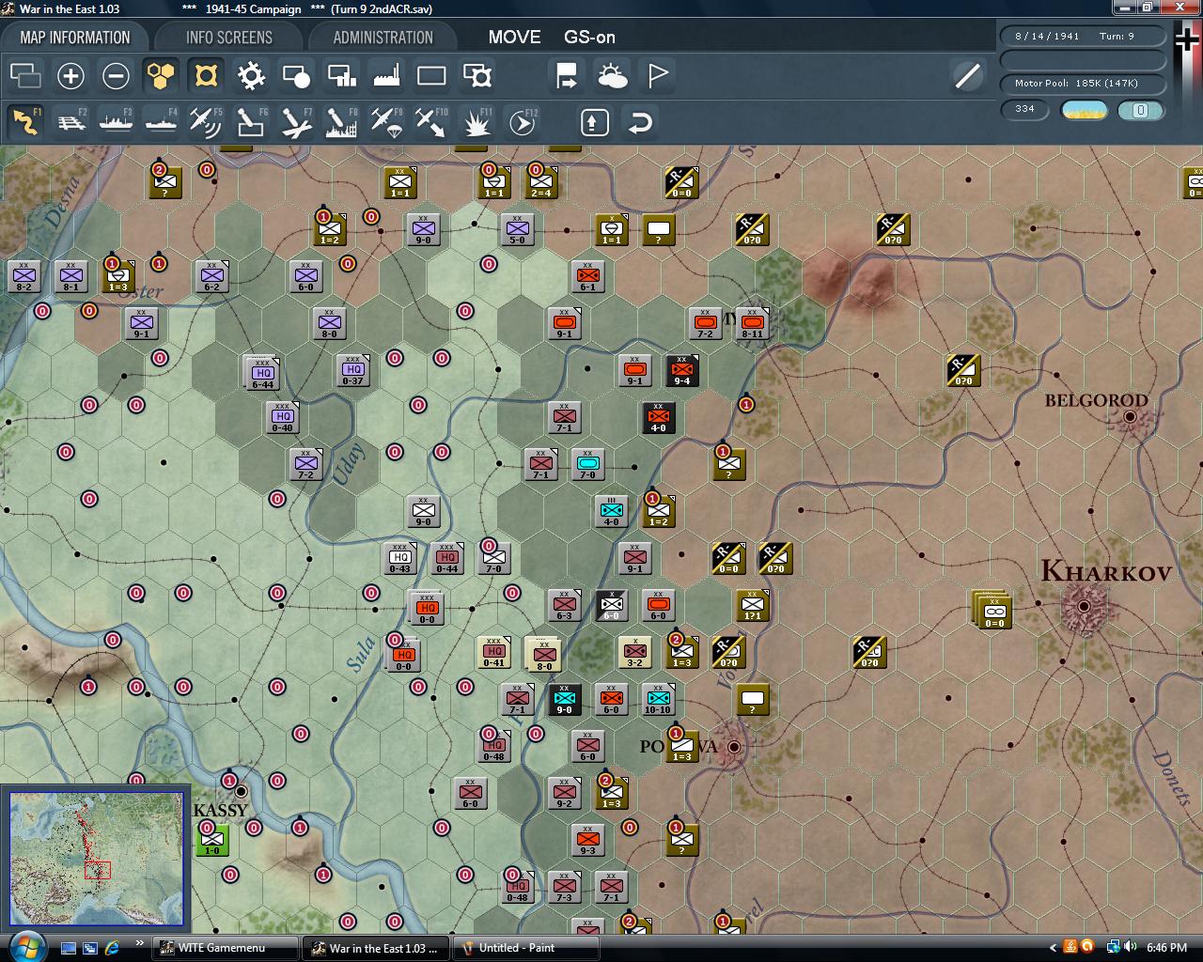Image resolution: width=1203 pixels, height=962 pixels.
Task: Switch to WITE Gamemenu in taskbar
Action: [x=226, y=948]
